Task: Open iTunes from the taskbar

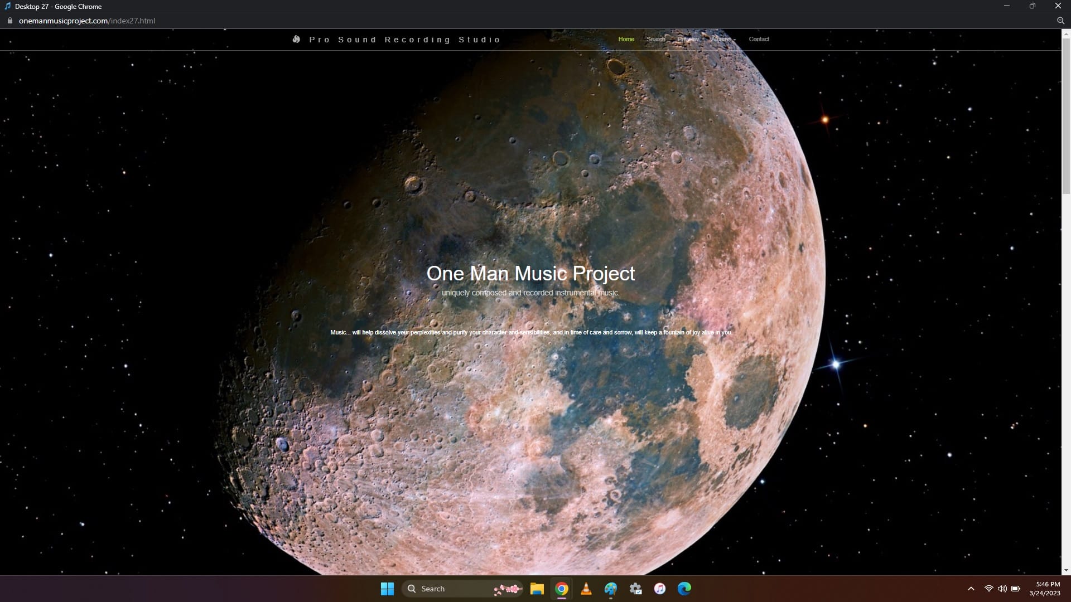Action: pos(660,589)
